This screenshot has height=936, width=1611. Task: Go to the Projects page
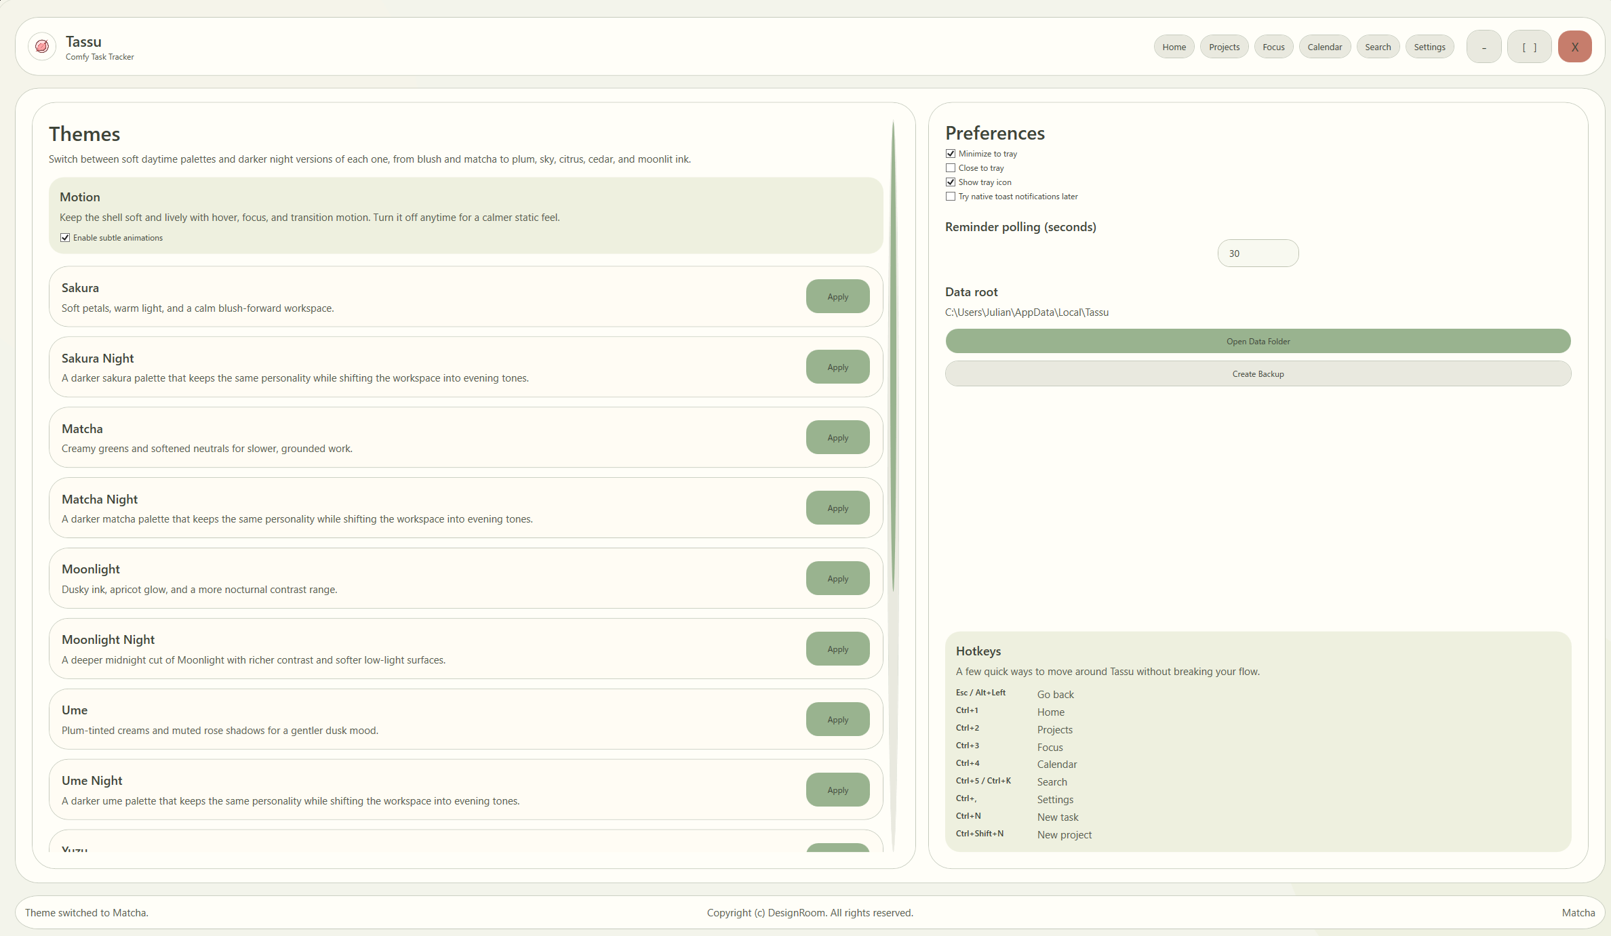1224,47
